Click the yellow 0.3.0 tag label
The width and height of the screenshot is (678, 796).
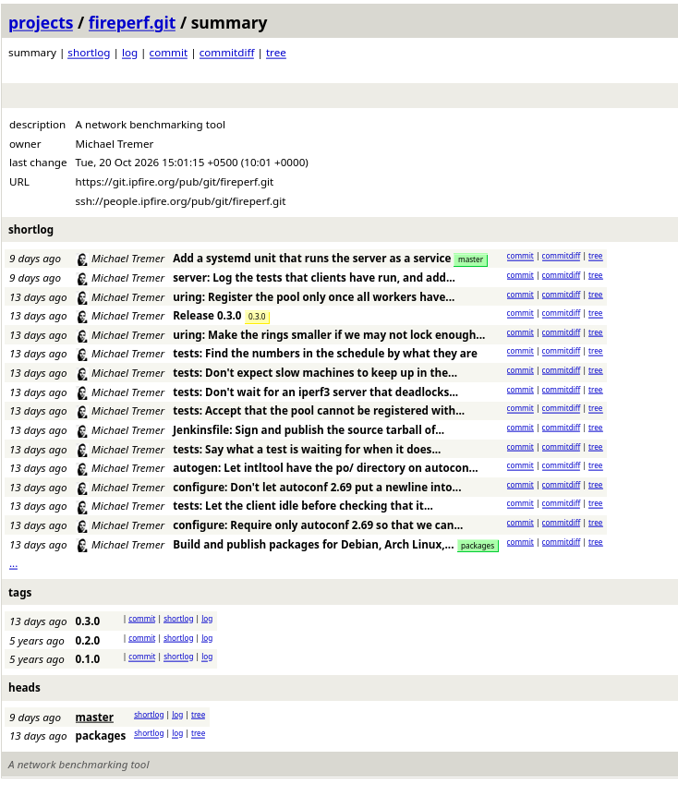[x=257, y=317]
